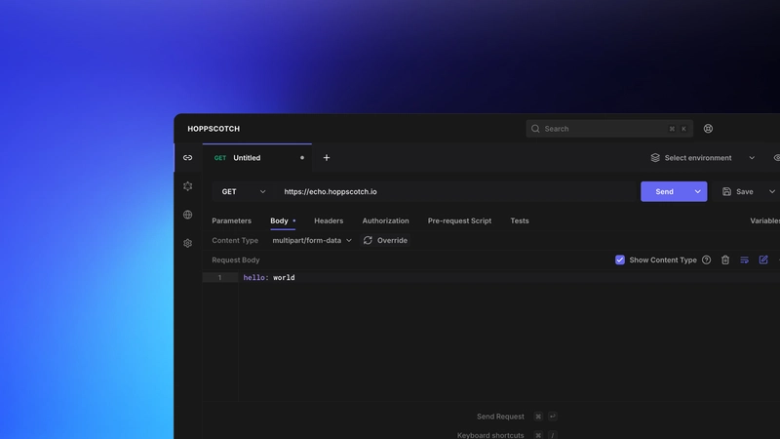Switch to the Tests tab
The image size is (780, 439).
[x=520, y=221]
